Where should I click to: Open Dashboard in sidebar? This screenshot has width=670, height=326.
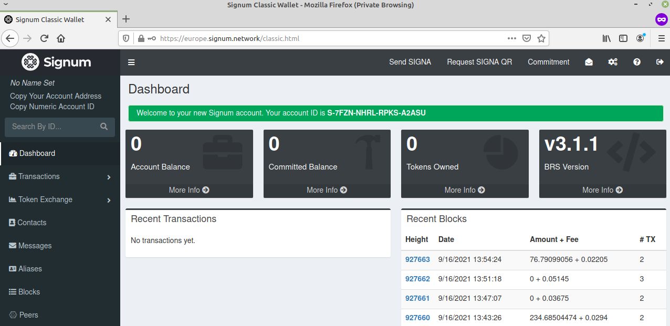tap(60, 153)
